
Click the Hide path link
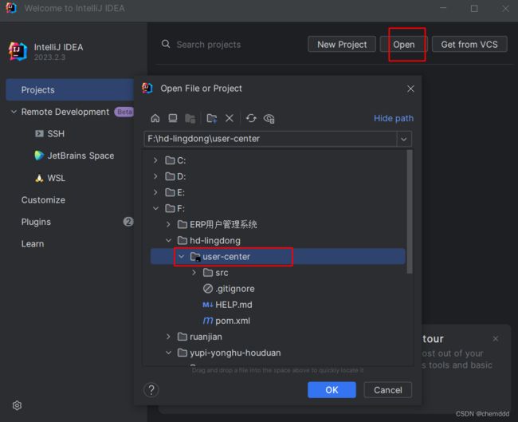point(394,118)
